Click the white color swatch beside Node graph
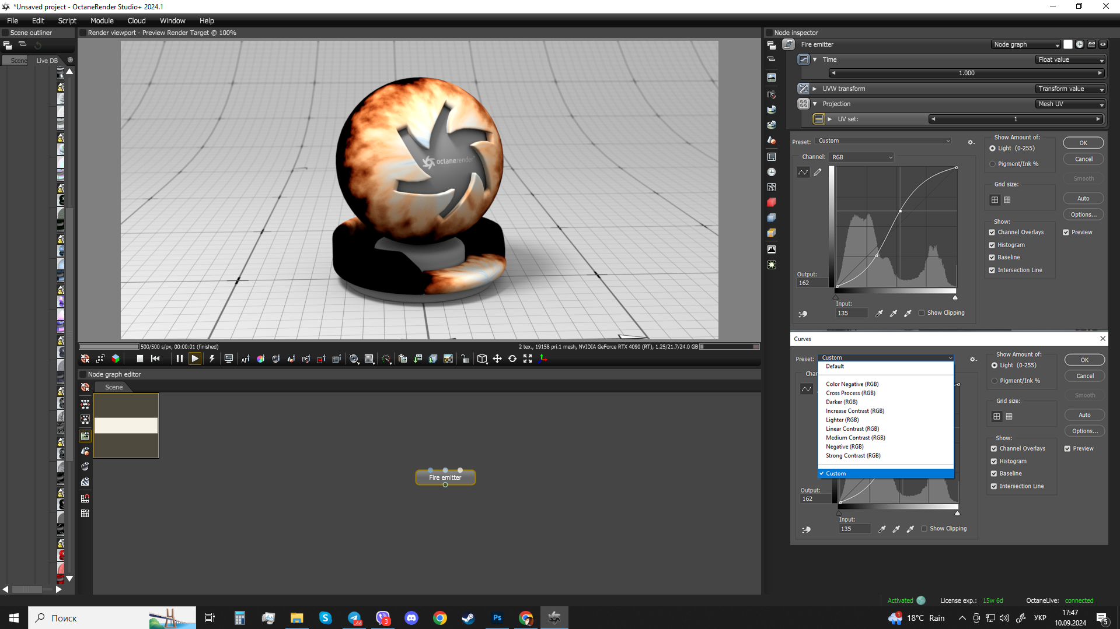 point(1068,44)
